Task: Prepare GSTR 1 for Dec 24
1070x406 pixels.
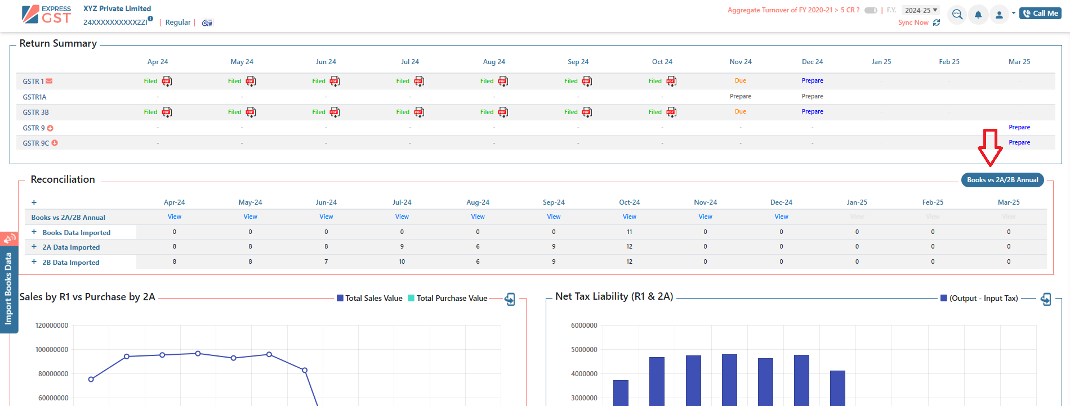Action: tap(812, 80)
